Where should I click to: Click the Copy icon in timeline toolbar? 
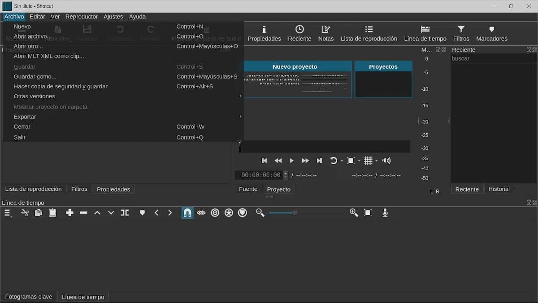pyautogui.click(x=39, y=213)
